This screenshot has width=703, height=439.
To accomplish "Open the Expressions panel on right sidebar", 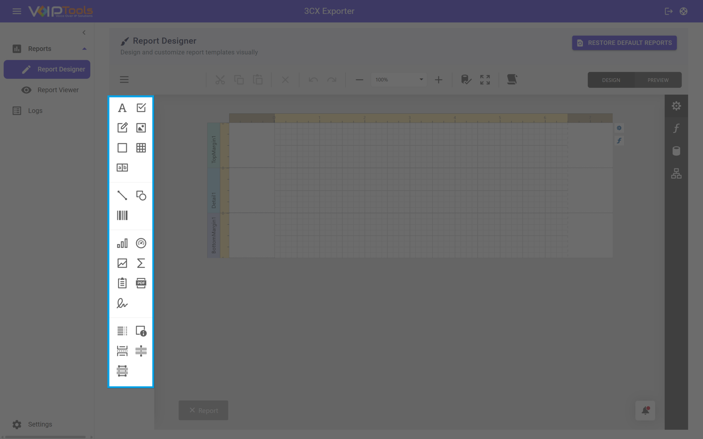I will point(676,128).
